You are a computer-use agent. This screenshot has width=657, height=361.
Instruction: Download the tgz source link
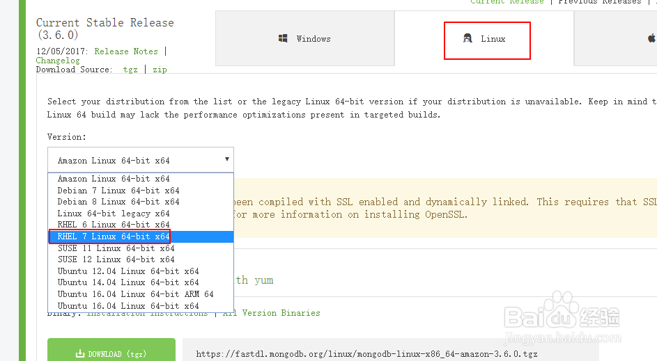coord(130,70)
